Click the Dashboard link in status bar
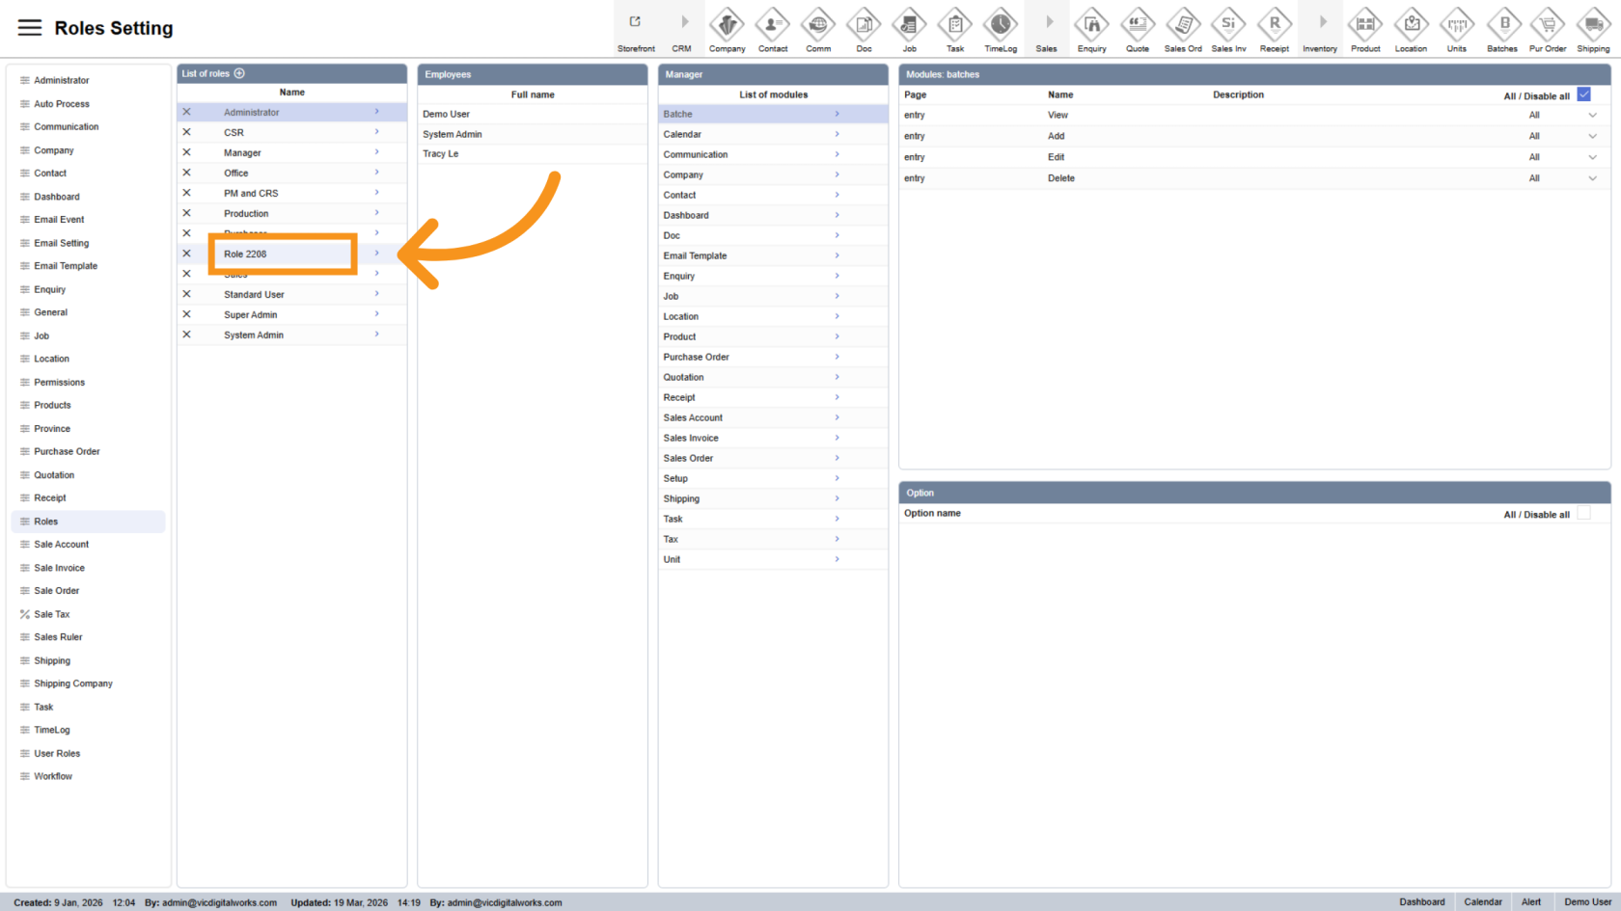The image size is (1621, 911). 1421,902
